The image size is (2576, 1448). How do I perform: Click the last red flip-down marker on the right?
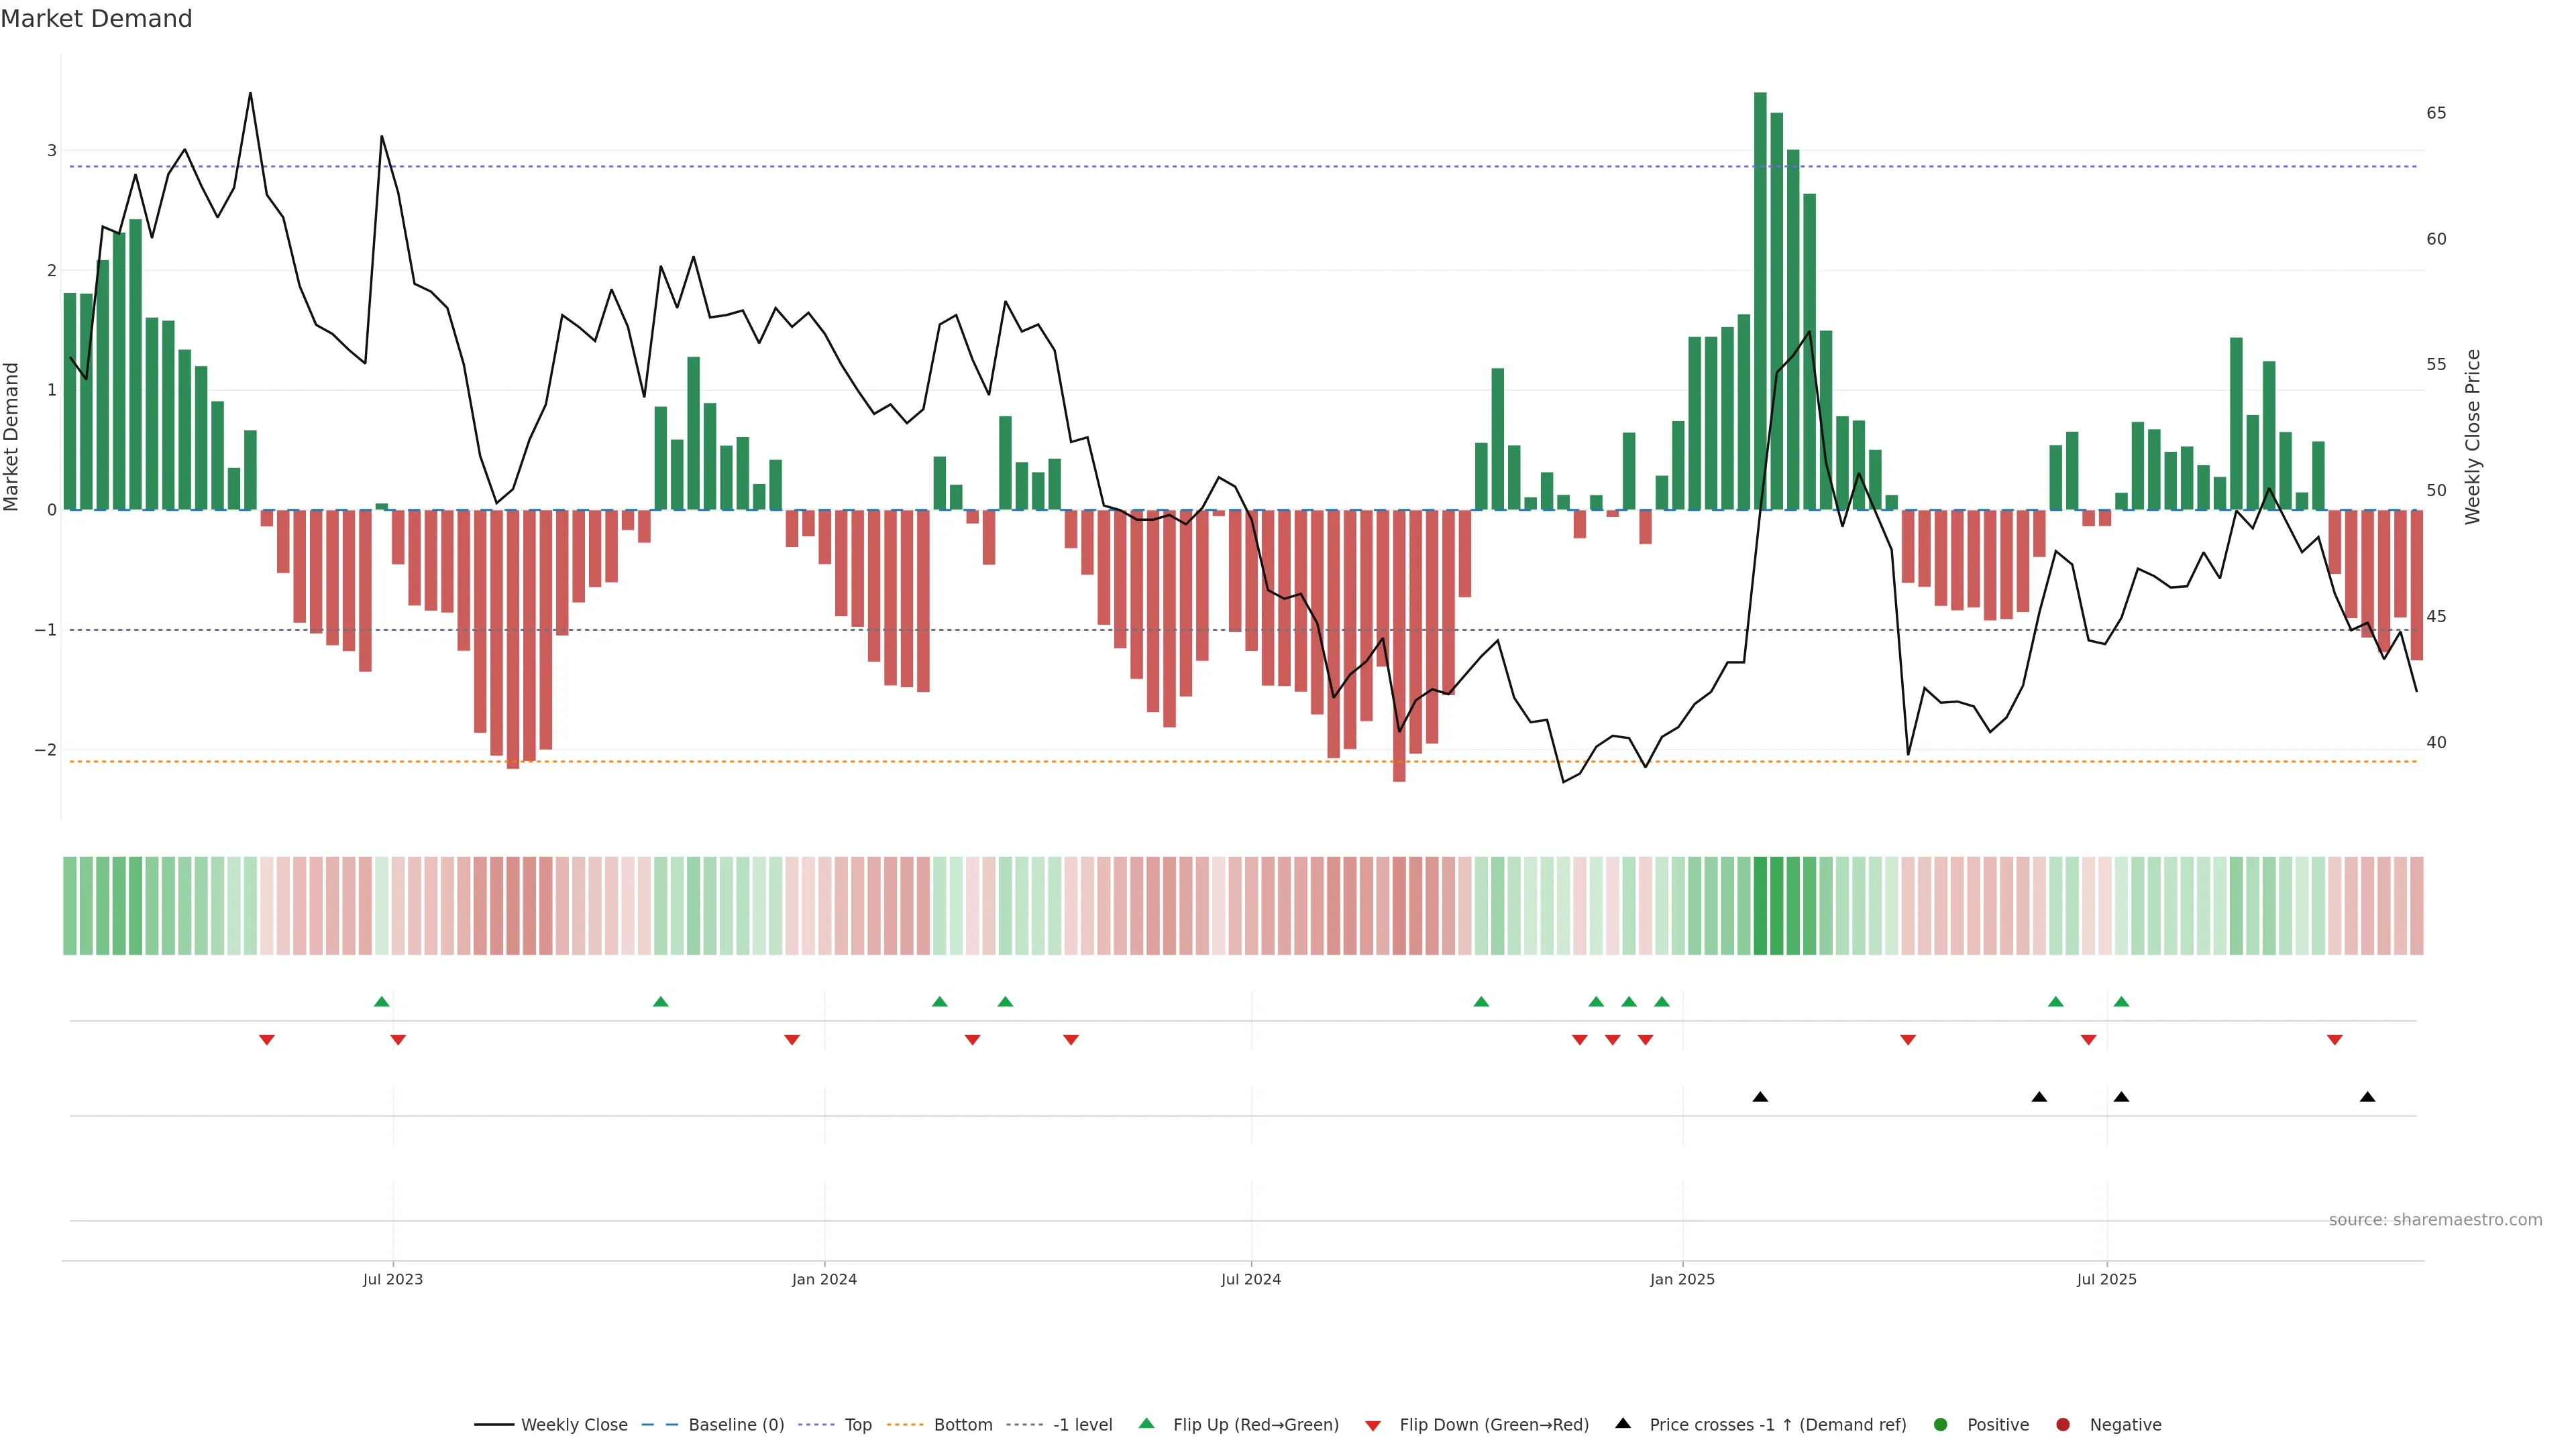pyautogui.click(x=2334, y=1040)
